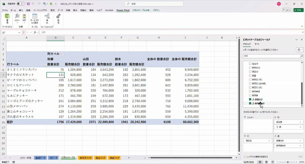Open the 行ラベル filter dropdown

(x=45, y=65)
